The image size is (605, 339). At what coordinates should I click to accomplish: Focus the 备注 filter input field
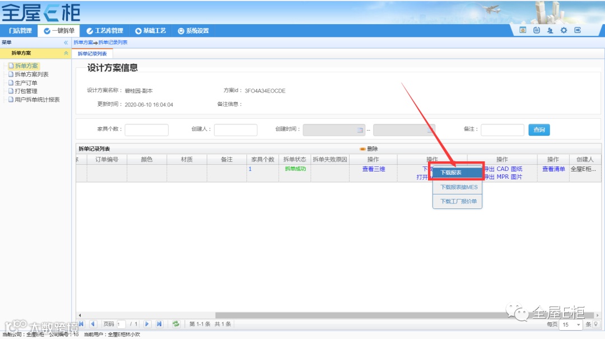pos(502,130)
